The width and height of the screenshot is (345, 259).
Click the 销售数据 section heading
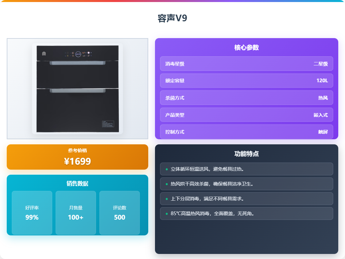pos(77,183)
